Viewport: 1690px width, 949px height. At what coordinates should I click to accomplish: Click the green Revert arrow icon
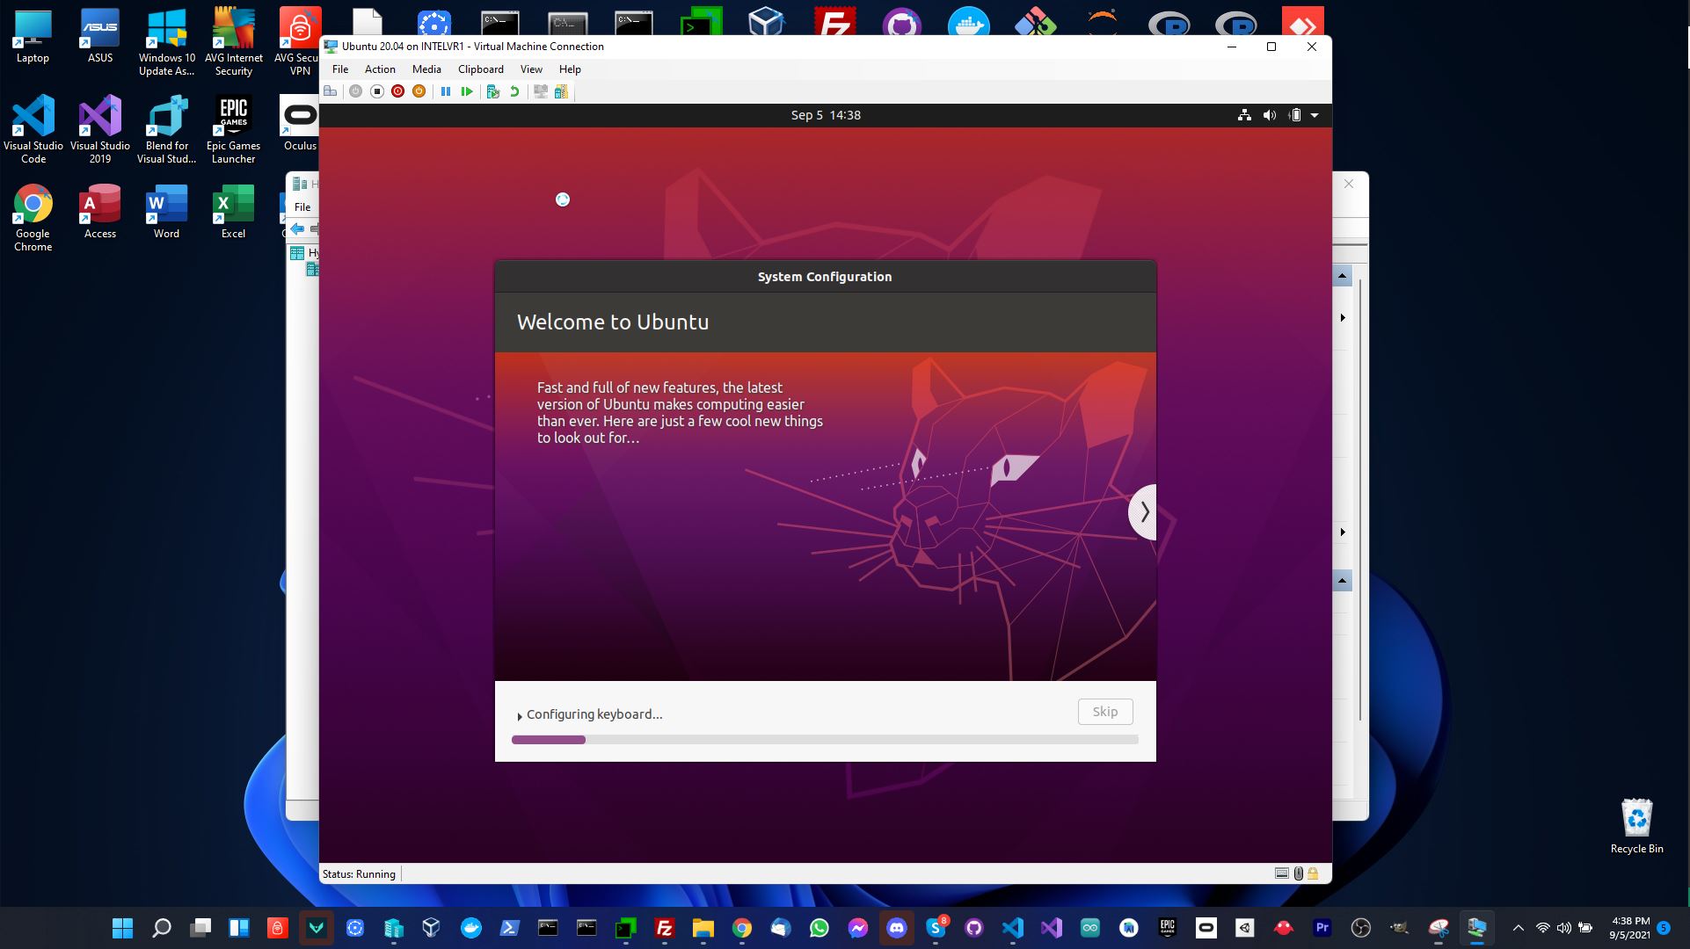pos(514,91)
